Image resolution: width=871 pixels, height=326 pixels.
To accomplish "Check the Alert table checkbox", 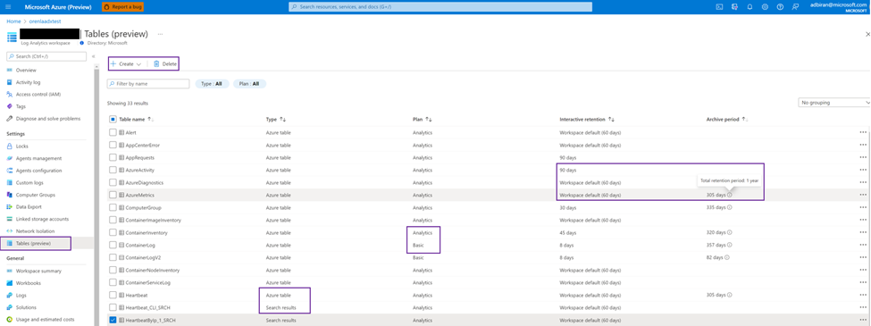I will point(113,132).
